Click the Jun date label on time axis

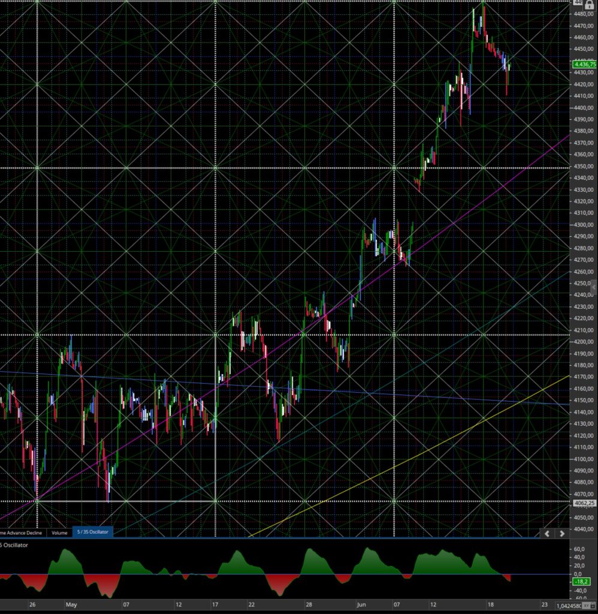(x=361, y=604)
